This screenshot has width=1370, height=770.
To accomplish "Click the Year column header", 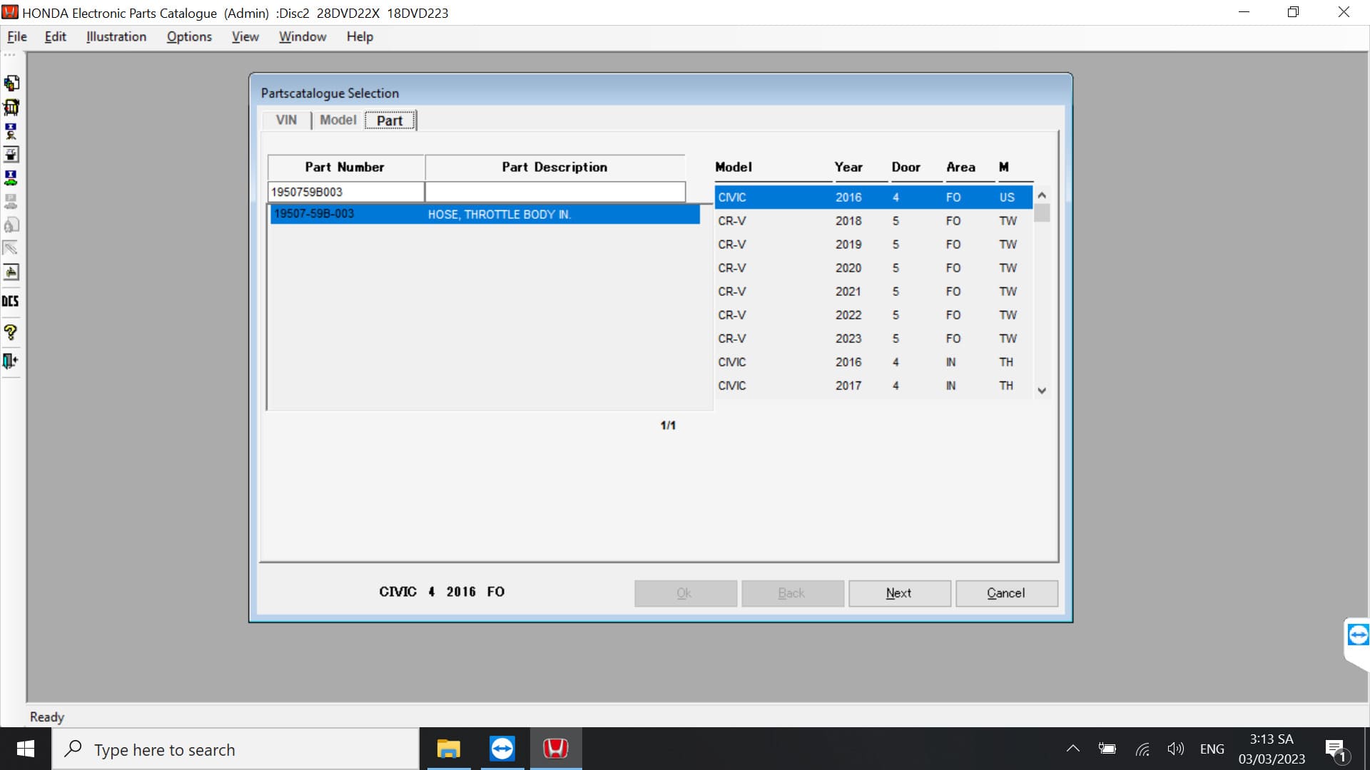I will pos(848,167).
